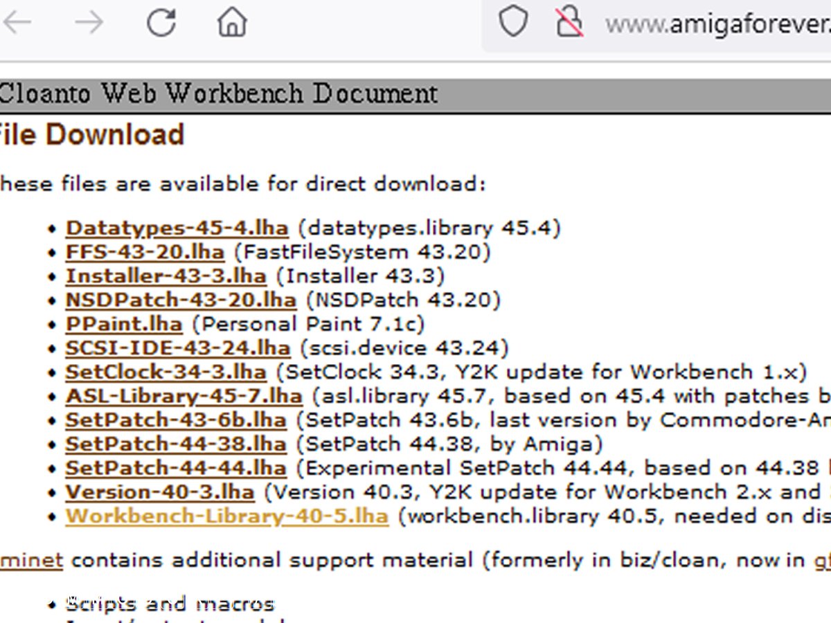Viewport: 831px width, 623px height.
Task: Click the browser back arrow
Action: tap(17, 23)
